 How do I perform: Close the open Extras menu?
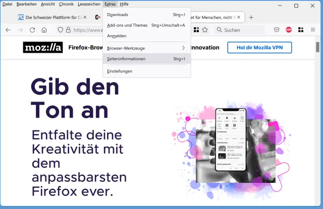pos(110,4)
